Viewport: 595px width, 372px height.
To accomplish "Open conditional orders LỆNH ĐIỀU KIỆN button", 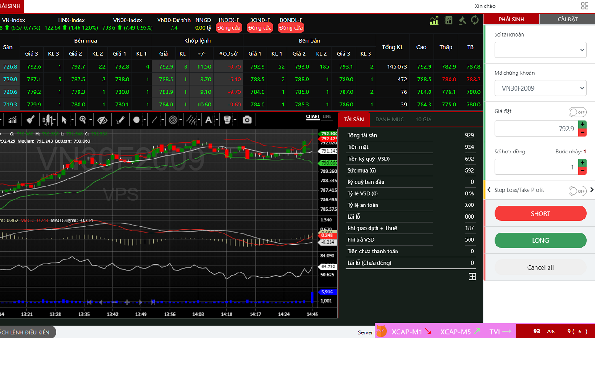I will point(27,332).
